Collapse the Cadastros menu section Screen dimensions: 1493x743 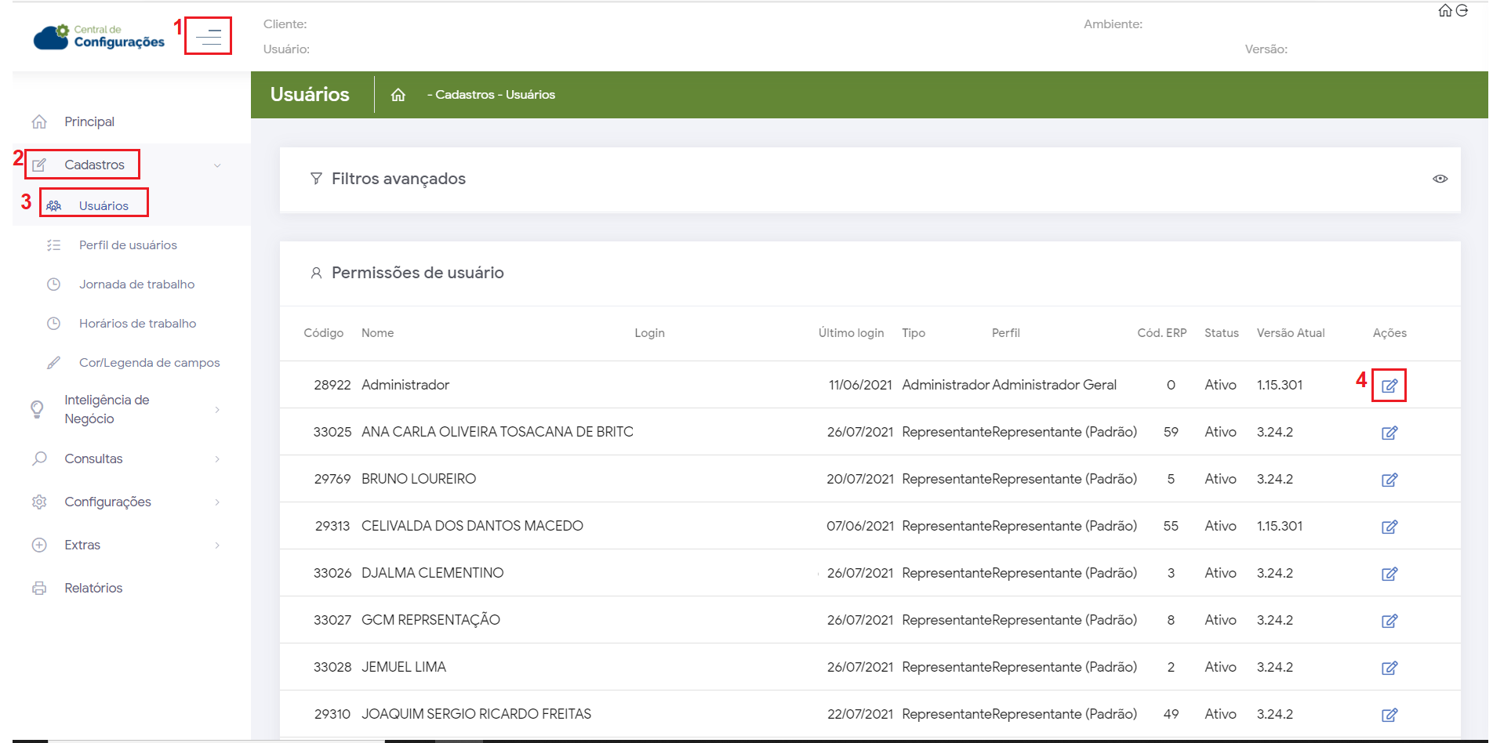217,165
